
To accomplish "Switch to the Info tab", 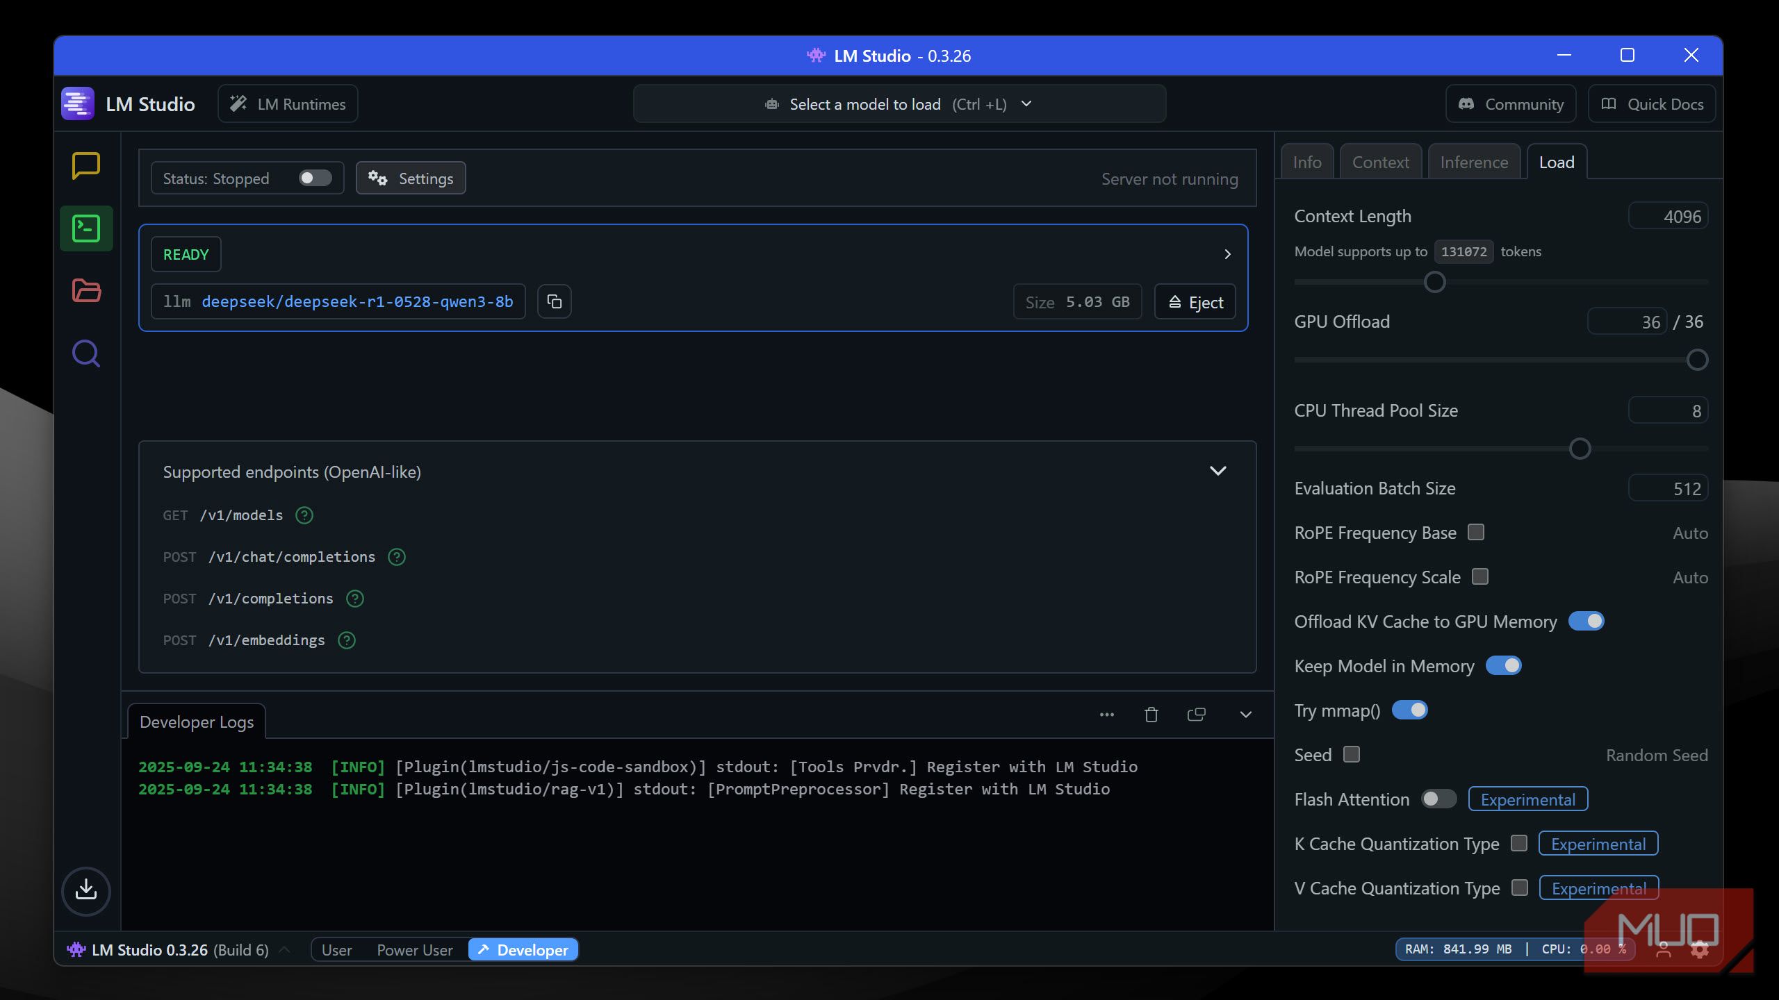I will point(1307,162).
